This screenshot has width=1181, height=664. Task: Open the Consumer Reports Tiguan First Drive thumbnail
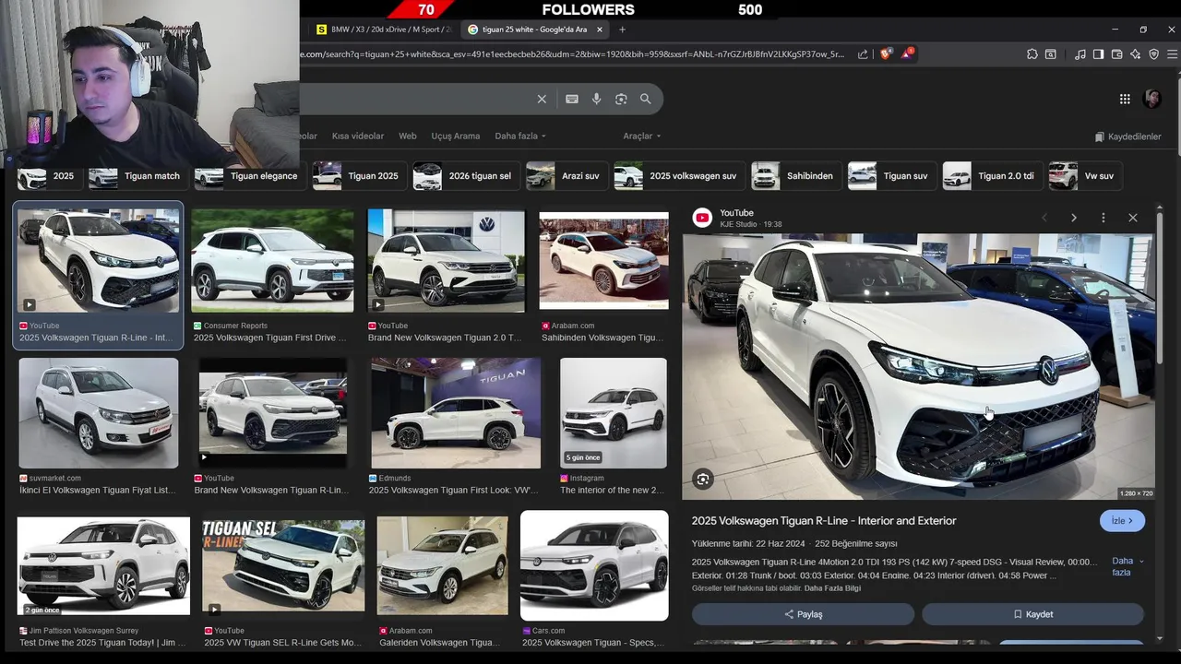[x=272, y=261]
